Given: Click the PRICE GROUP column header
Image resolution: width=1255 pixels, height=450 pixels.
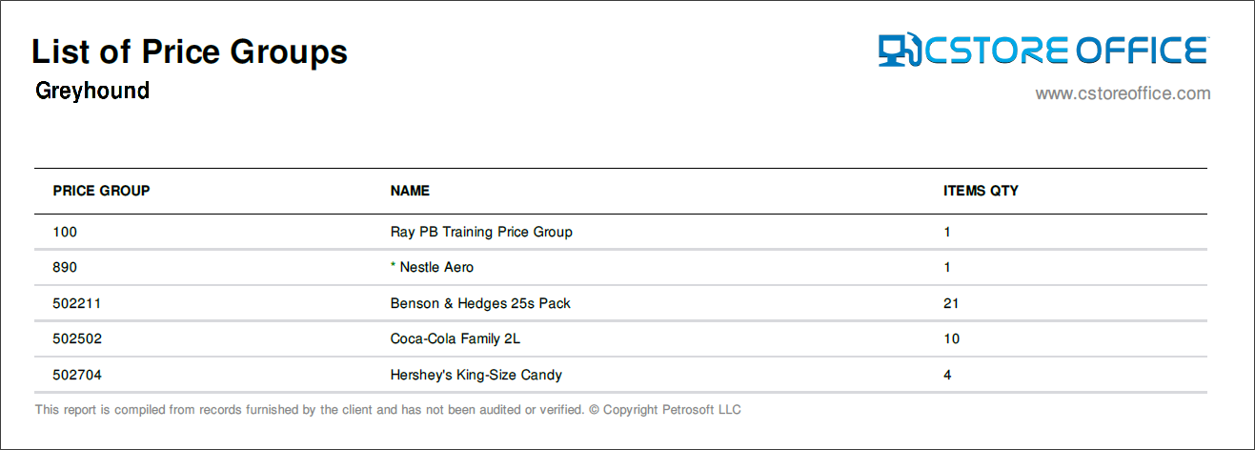Looking at the screenshot, I should pyautogui.click(x=101, y=191).
